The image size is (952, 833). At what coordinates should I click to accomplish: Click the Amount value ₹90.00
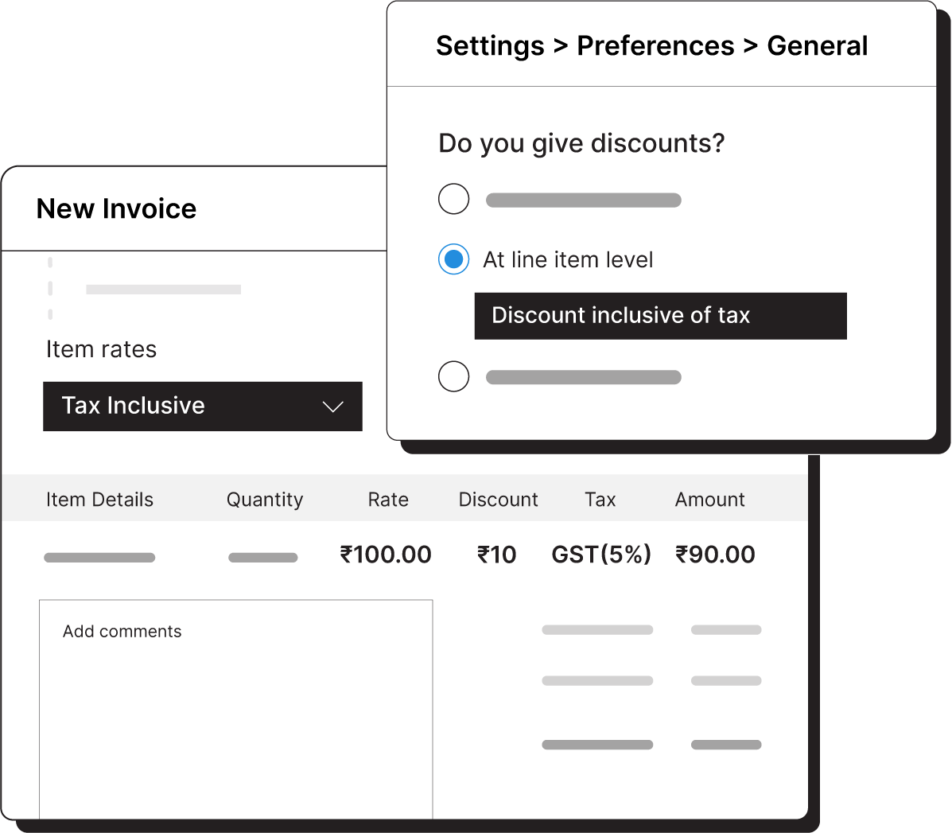(x=715, y=555)
